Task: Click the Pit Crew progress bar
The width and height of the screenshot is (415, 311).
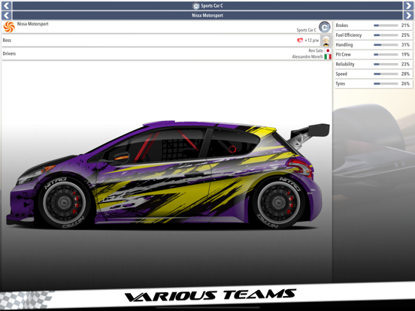Action: point(386,55)
